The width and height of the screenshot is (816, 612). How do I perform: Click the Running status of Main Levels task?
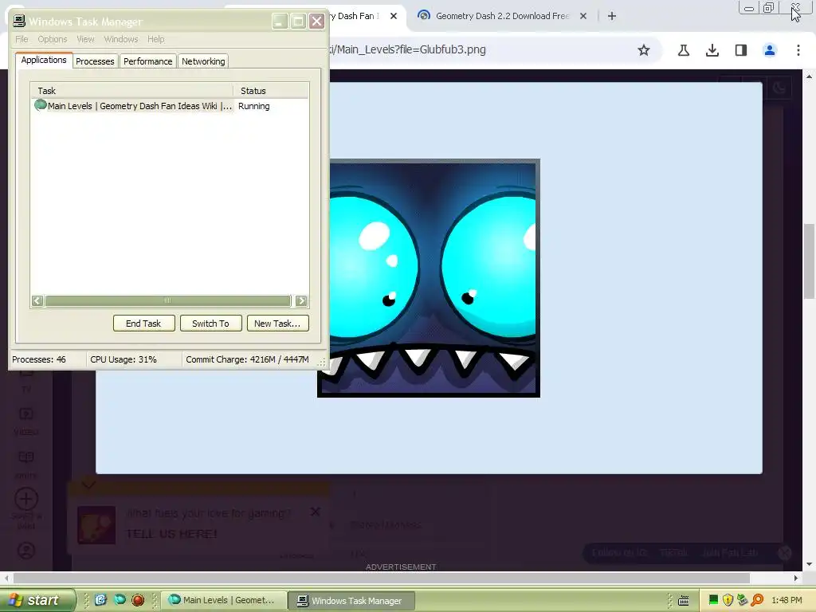click(x=254, y=106)
